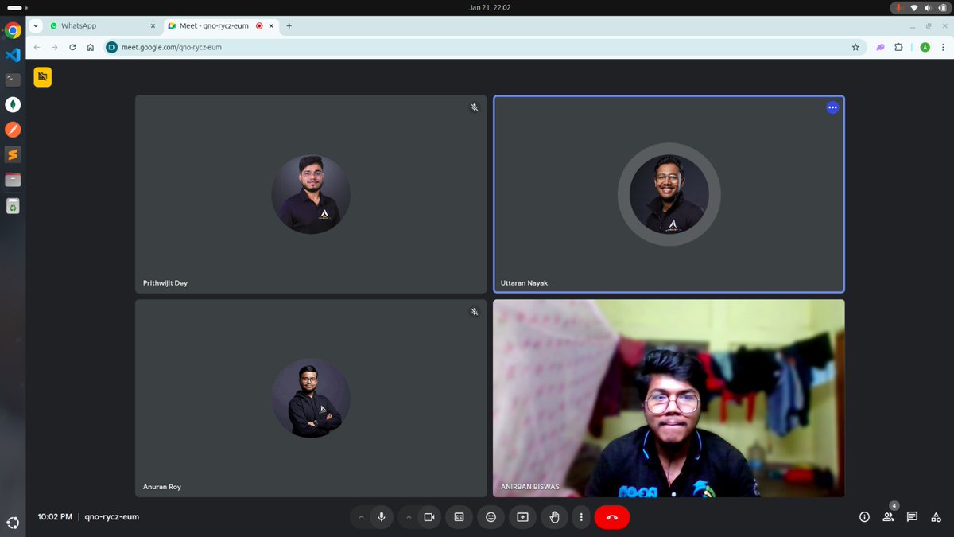Leave the call with red hang-up button
Screen dimensions: 954x537
612,517
